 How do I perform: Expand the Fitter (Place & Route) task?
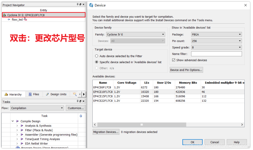(x=17, y=130)
